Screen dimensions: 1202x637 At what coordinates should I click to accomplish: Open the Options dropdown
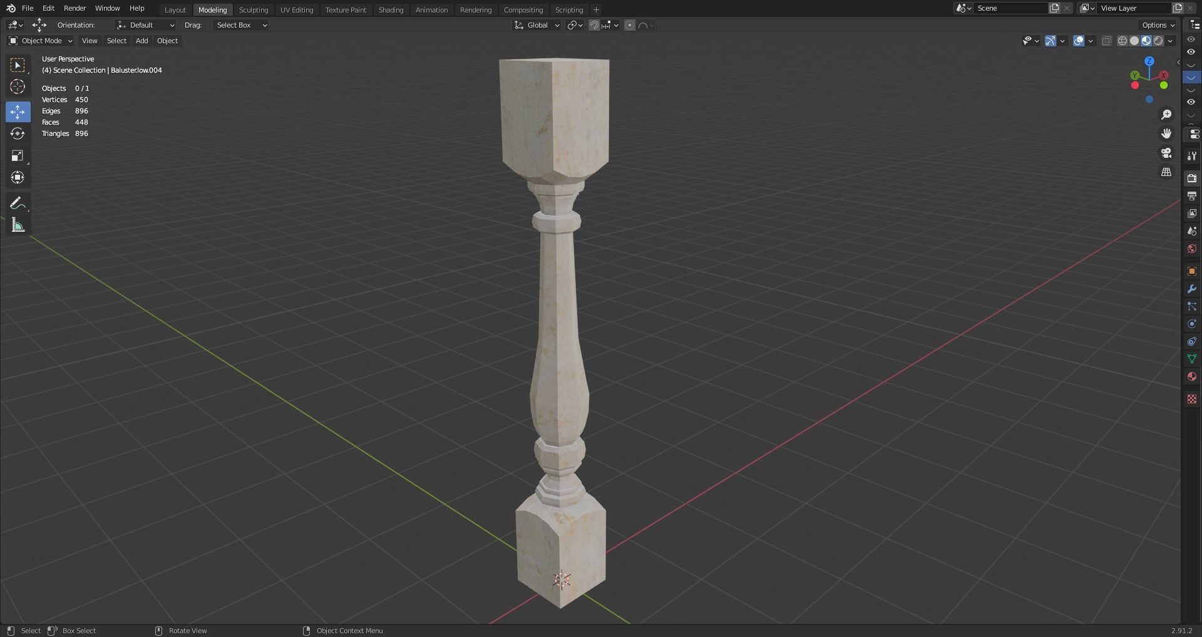[x=1158, y=25]
